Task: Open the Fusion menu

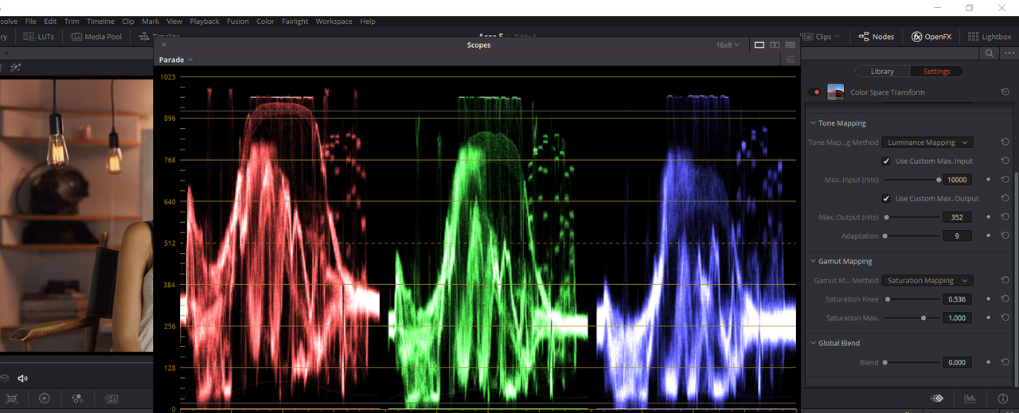Action: click(x=237, y=21)
